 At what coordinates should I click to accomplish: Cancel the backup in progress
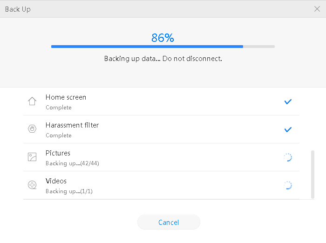[169, 222]
